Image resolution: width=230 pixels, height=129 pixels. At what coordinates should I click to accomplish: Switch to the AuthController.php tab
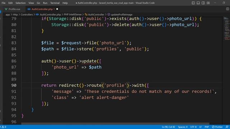pyautogui.click(x=43, y=9)
